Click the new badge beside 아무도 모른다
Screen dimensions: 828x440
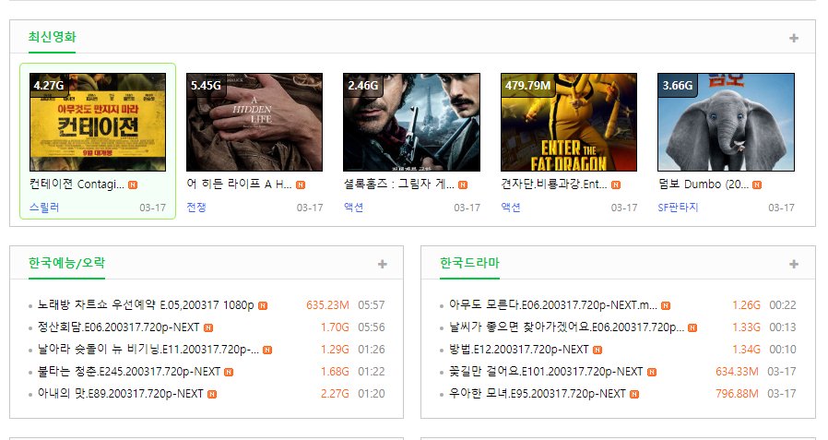[666, 306]
